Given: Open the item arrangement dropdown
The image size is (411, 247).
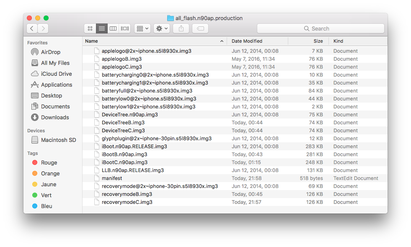Looking at the screenshot, I should click(x=142, y=28).
